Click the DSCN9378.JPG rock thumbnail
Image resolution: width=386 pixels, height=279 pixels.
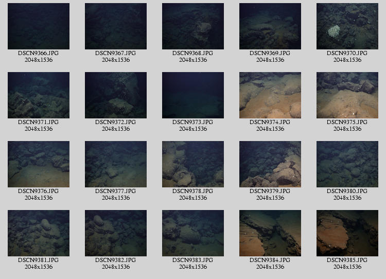[193, 164]
